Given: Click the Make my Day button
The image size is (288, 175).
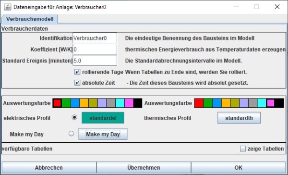Looking at the screenshot, I should [103, 134].
